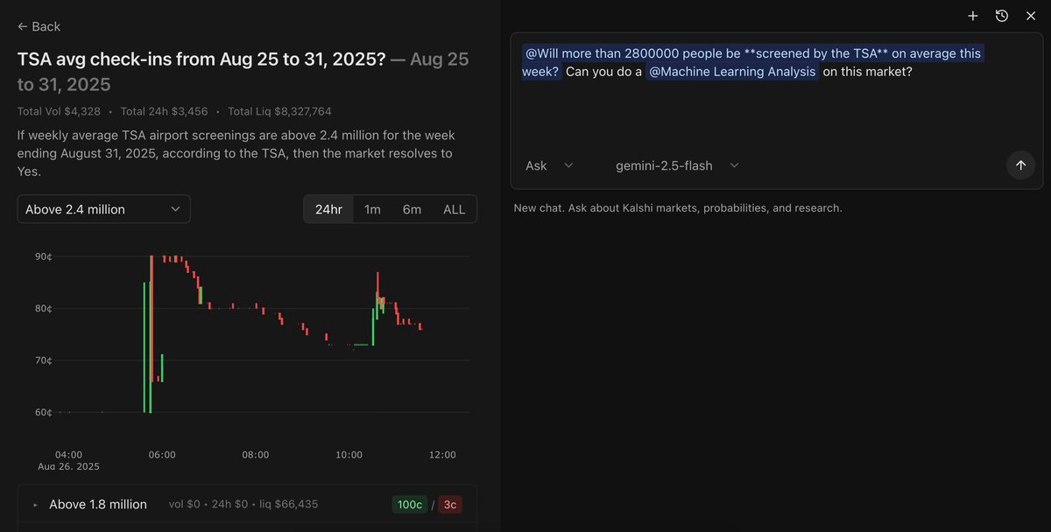Viewport: 1051px width, 532px height.
Task: Click the market title heading
Action: [x=201, y=59]
